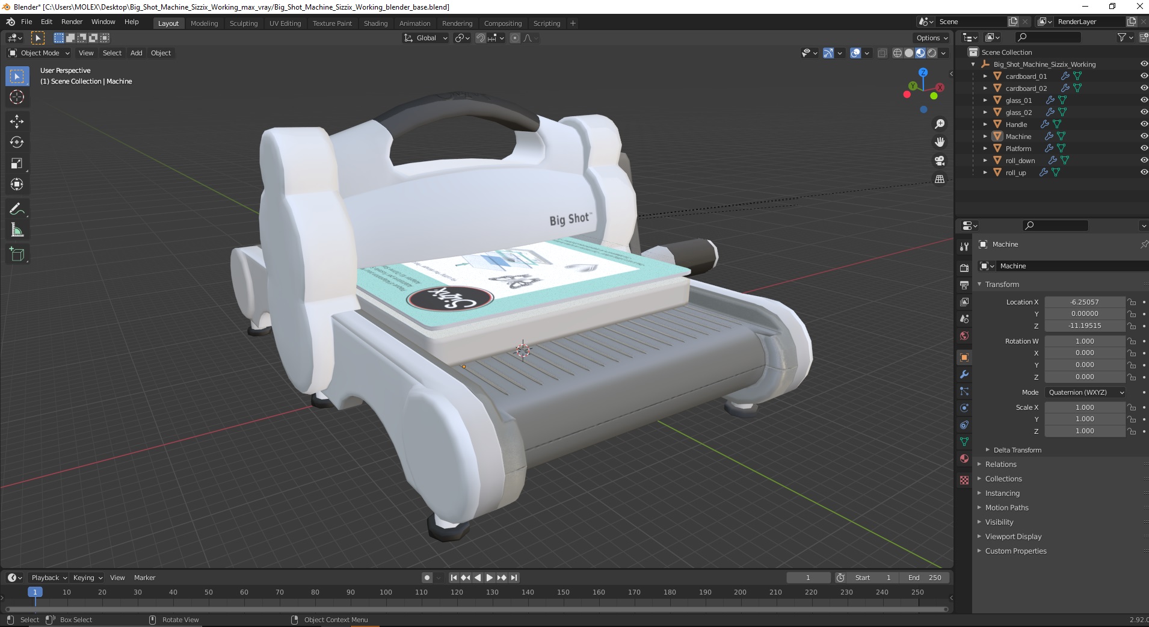Image resolution: width=1149 pixels, height=627 pixels.
Task: Open the Options dropdown in viewport header
Action: (932, 38)
